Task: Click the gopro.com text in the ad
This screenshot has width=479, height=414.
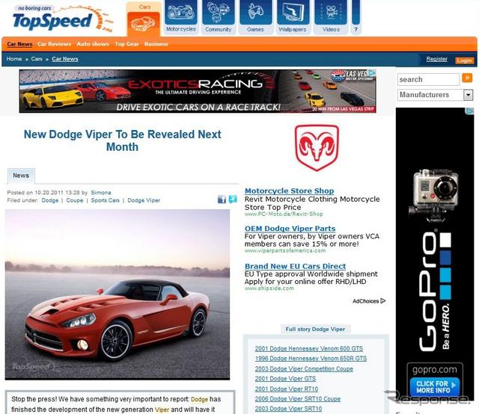Action: coord(434,370)
